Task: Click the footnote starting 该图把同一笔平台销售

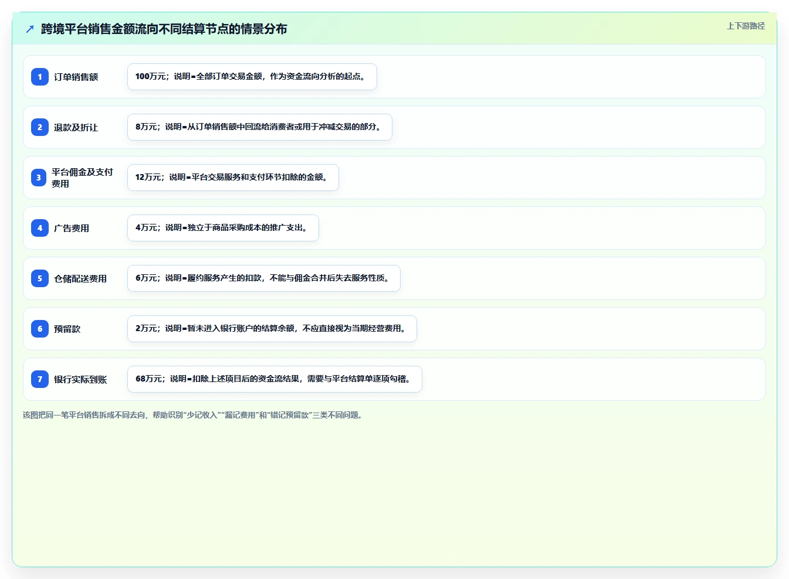Action: pos(194,415)
